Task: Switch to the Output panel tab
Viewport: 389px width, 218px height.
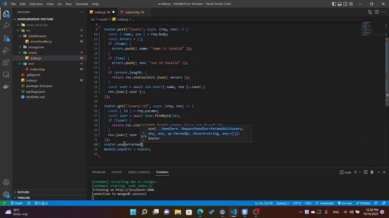Action: [117, 172]
